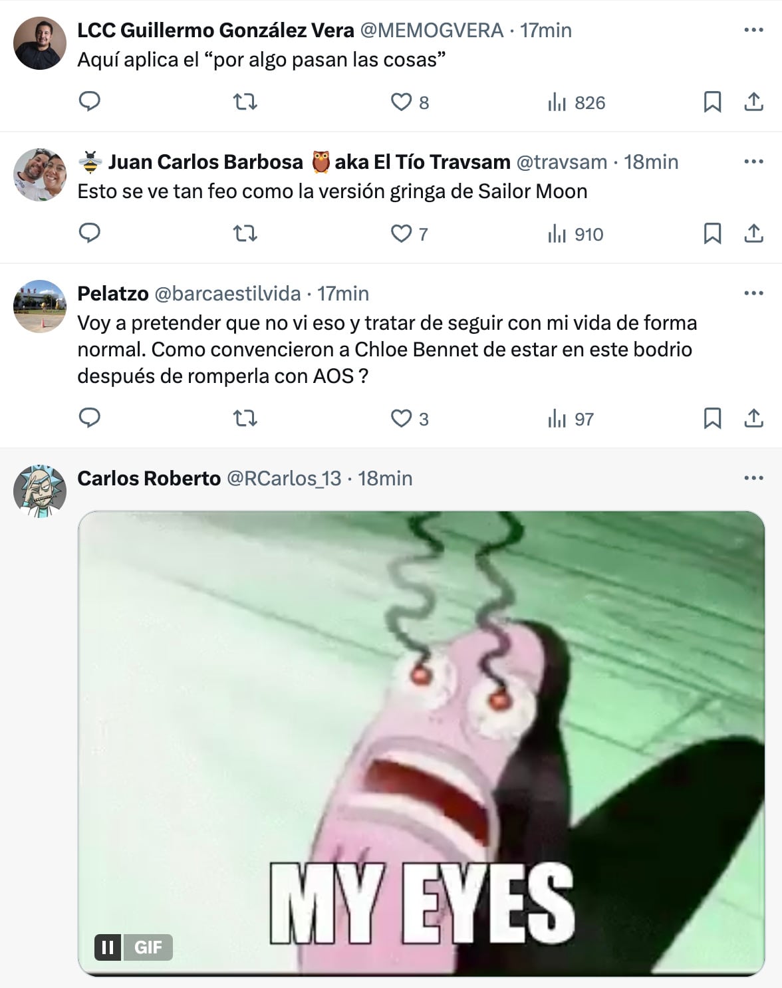
Task: View analytics showing 97 views
Action: [x=571, y=419]
